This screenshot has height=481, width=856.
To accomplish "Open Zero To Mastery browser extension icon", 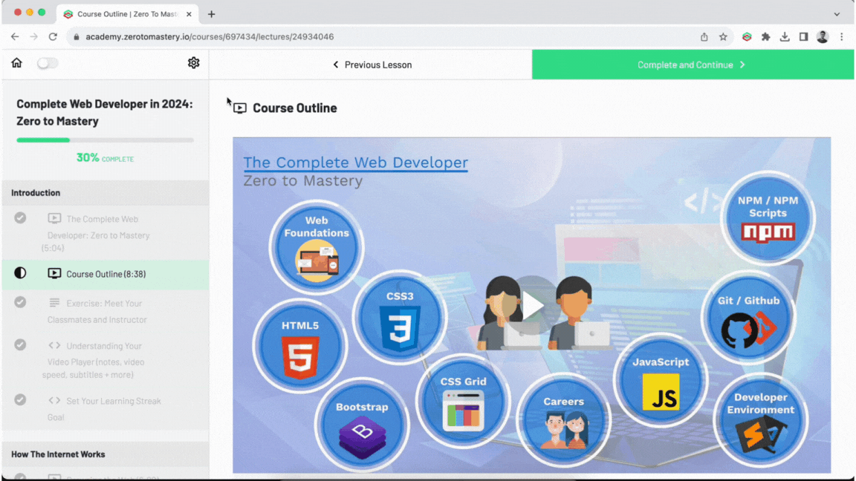I will pyautogui.click(x=747, y=36).
